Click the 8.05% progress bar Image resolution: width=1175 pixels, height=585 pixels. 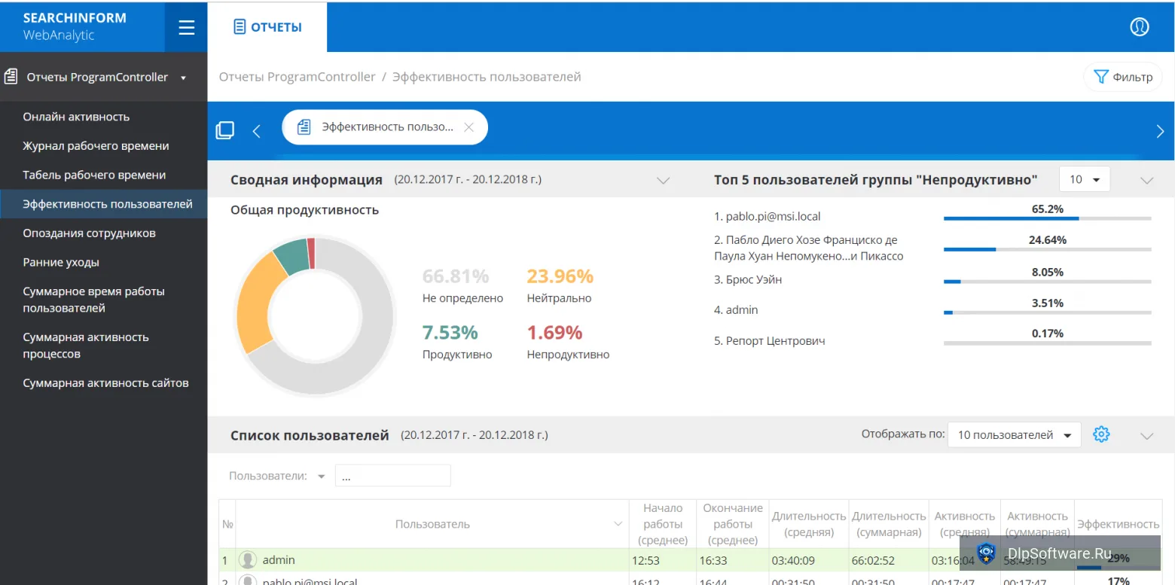click(x=1047, y=282)
